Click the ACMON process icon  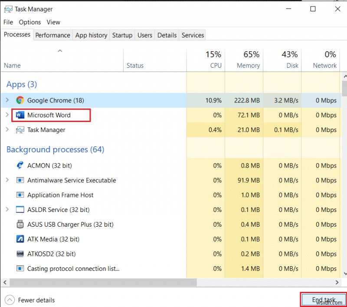click(20, 165)
